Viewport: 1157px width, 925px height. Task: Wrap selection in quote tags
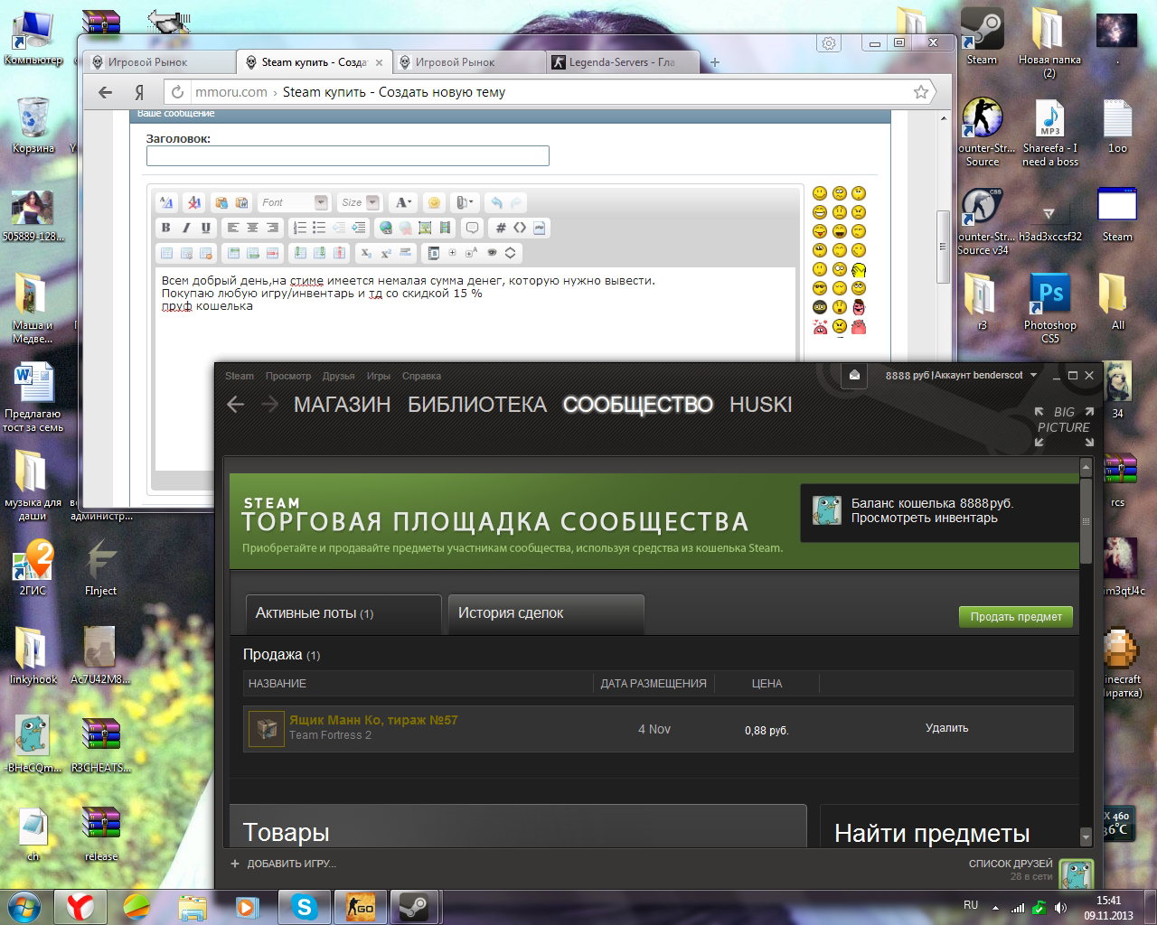pyautogui.click(x=472, y=228)
